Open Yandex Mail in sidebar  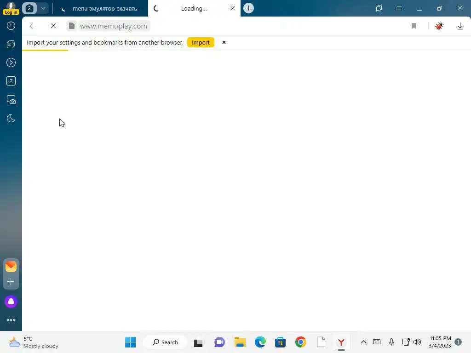(x=11, y=266)
